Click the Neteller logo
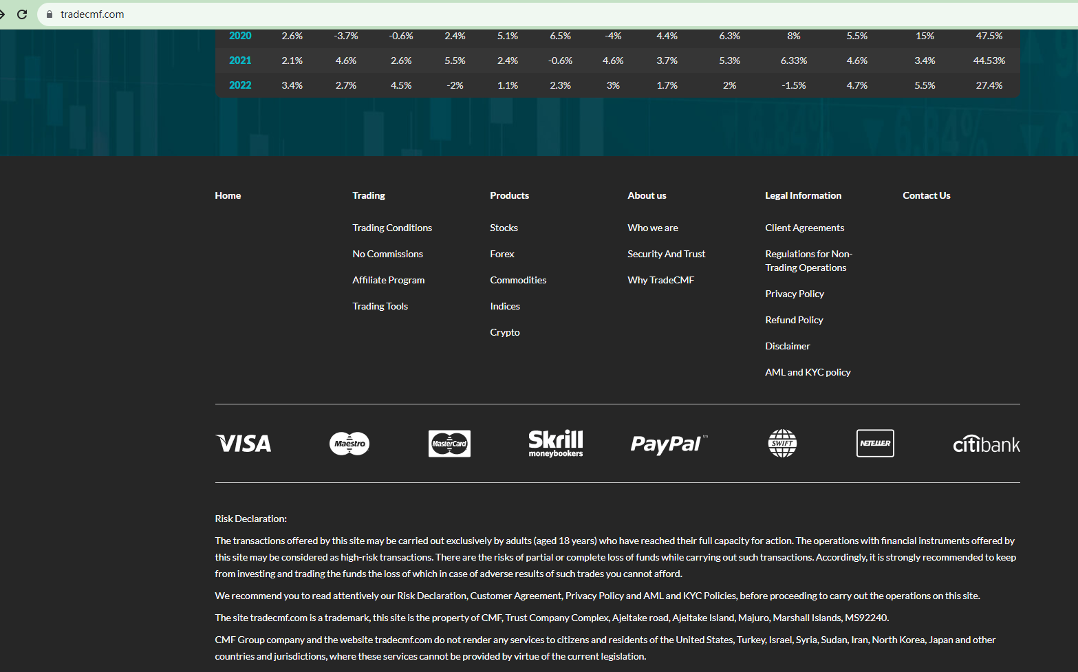1078x672 pixels. point(875,444)
